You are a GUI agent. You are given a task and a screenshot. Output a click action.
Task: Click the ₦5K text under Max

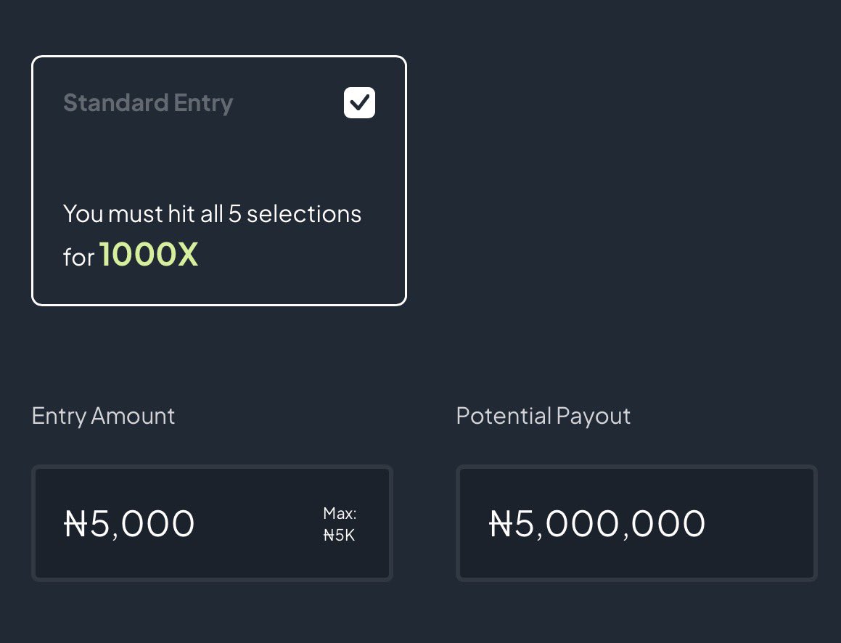click(340, 537)
